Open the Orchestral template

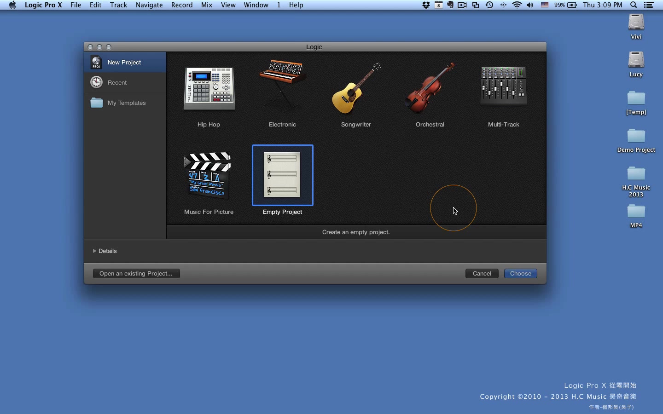click(x=429, y=89)
